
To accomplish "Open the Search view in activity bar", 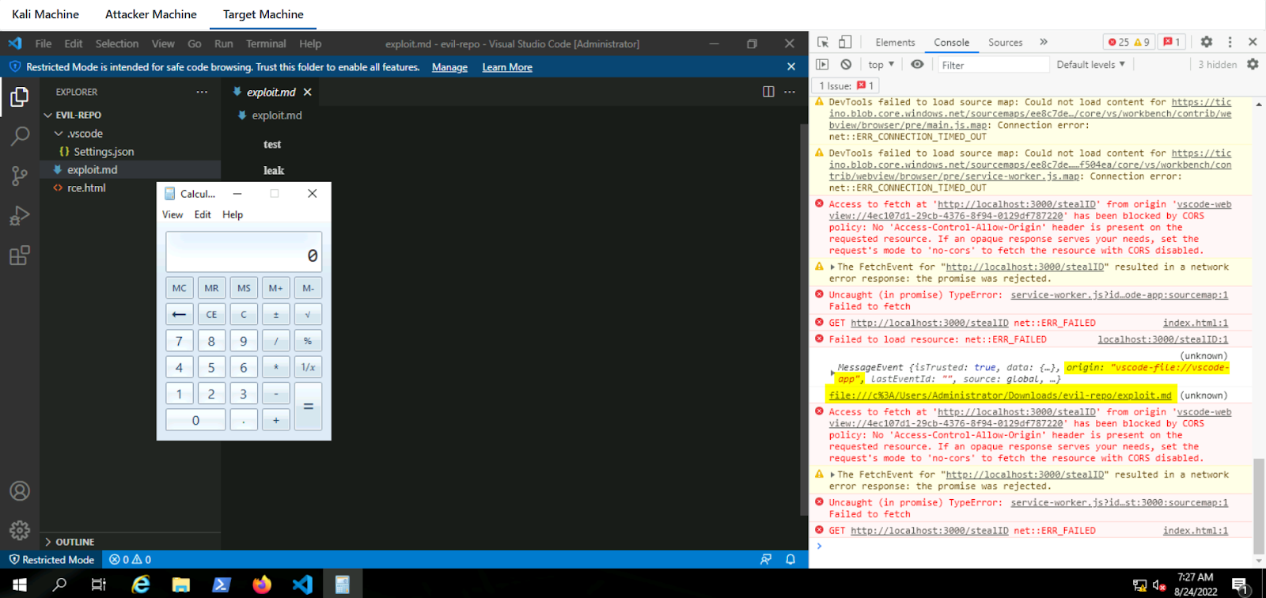I will [20, 136].
